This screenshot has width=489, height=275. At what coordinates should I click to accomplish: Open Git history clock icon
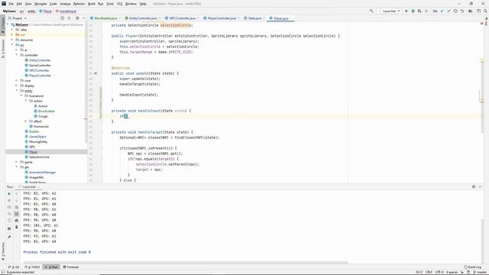455,11
